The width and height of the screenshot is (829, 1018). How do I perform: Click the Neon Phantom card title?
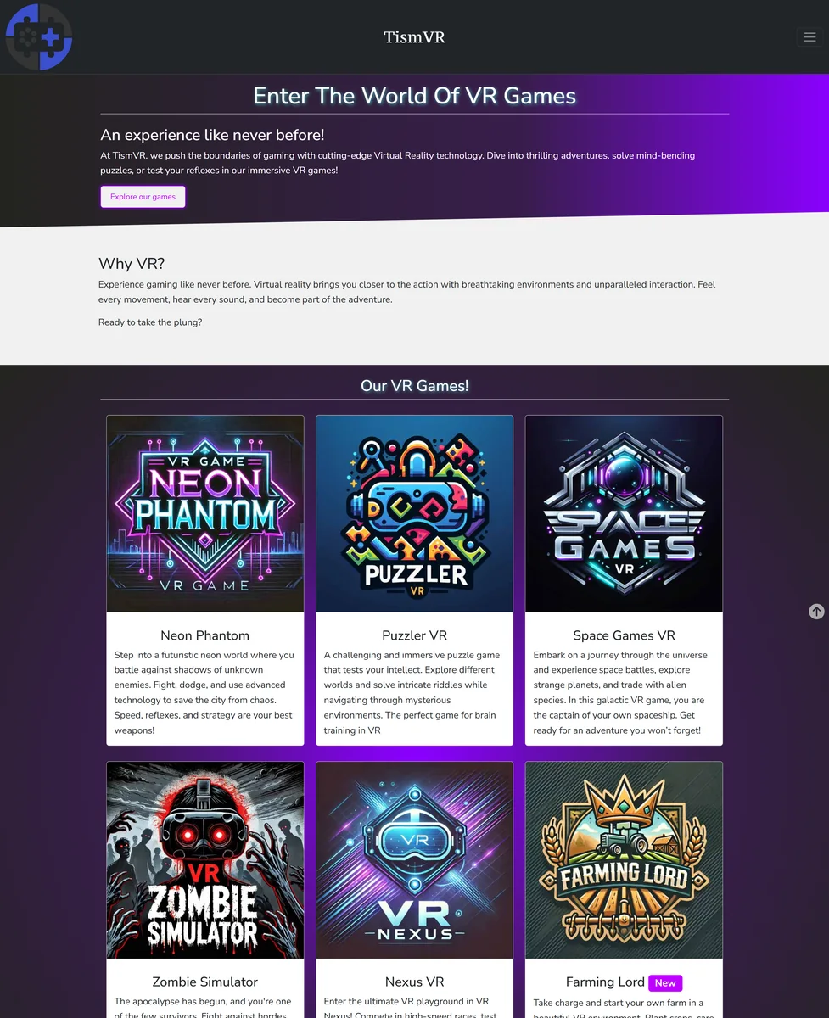pos(205,635)
